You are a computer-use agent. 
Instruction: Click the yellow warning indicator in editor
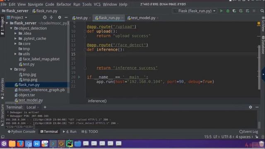point(259,23)
